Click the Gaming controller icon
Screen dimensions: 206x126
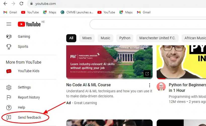[9, 36]
